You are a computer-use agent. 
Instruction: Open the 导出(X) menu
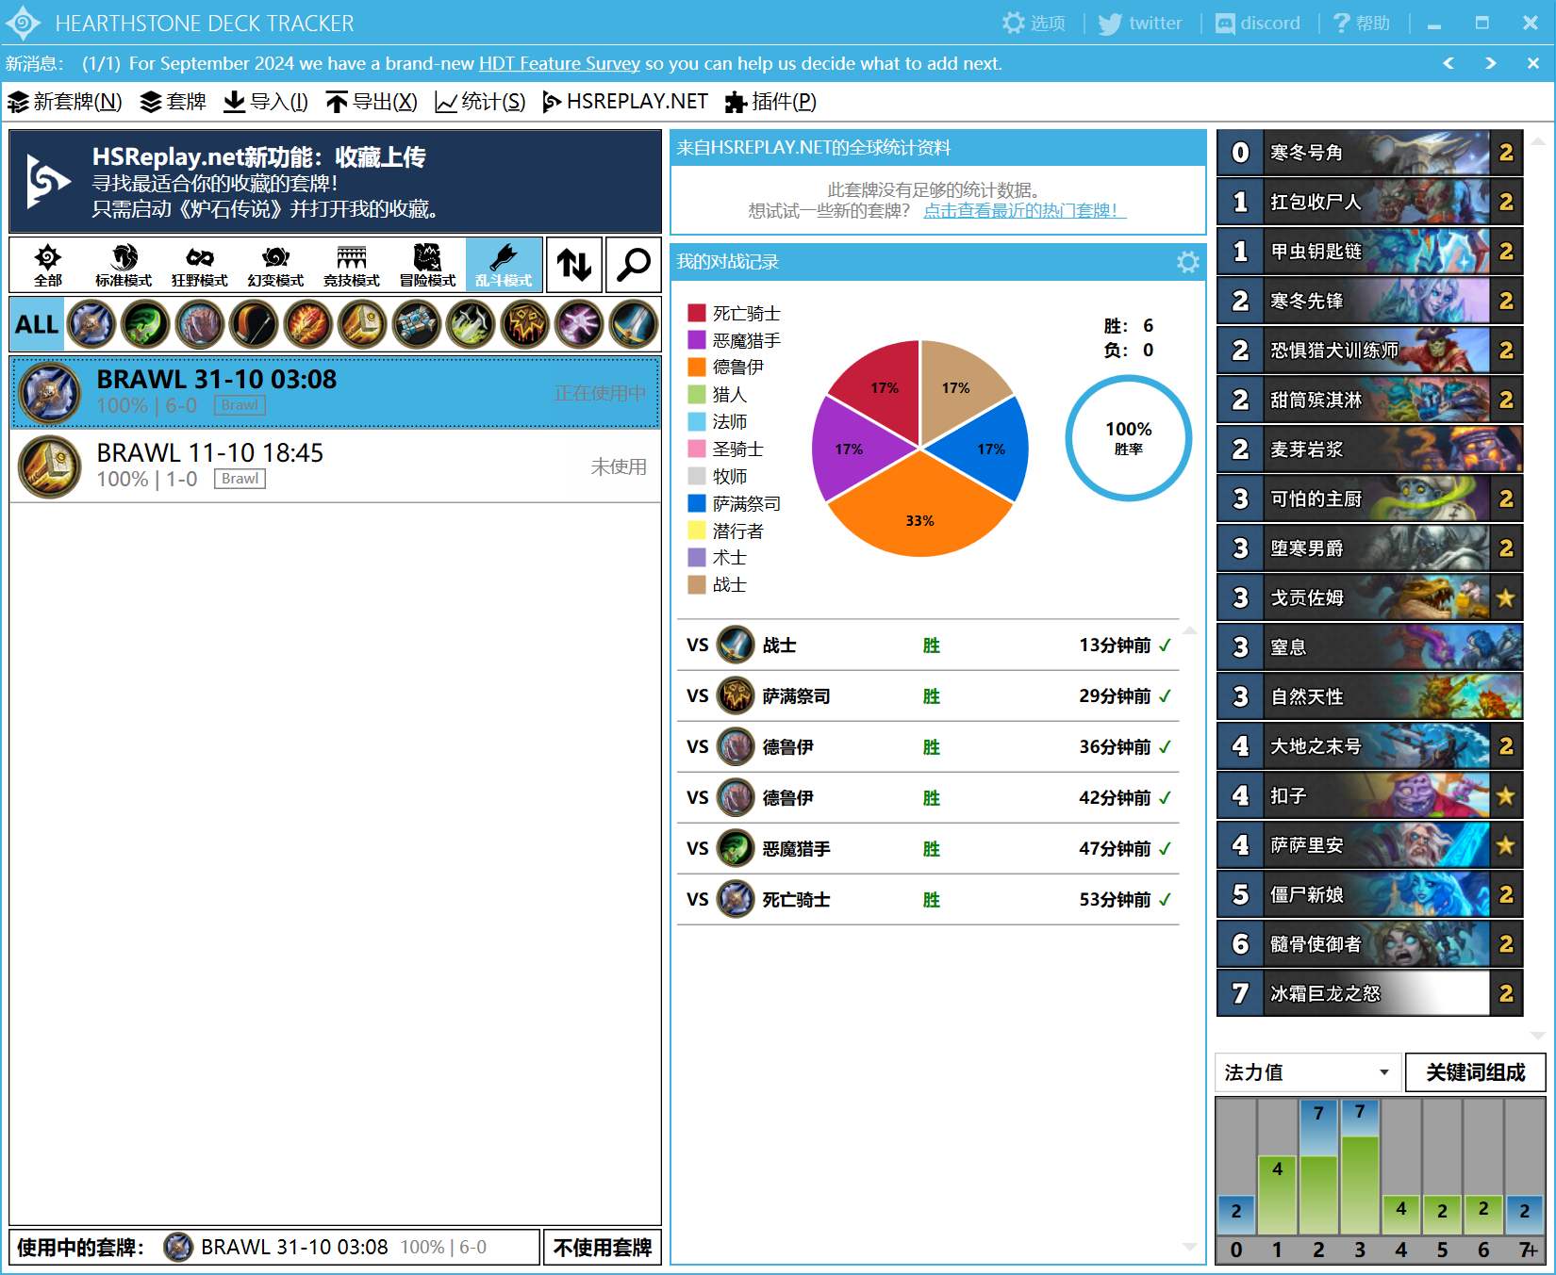(x=372, y=101)
